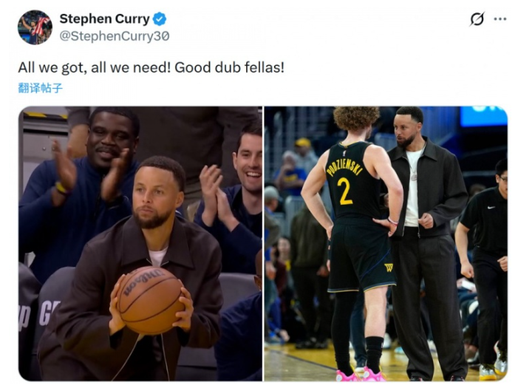Click the tweet text 'All we got'
518x388 pixels.
pyautogui.click(x=52, y=67)
